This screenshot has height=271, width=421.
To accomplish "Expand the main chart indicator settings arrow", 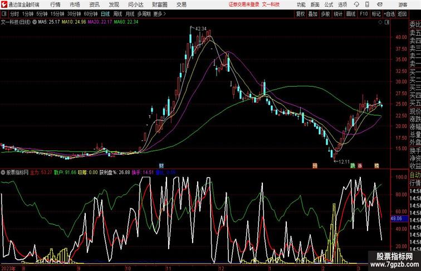I will tap(35, 22).
